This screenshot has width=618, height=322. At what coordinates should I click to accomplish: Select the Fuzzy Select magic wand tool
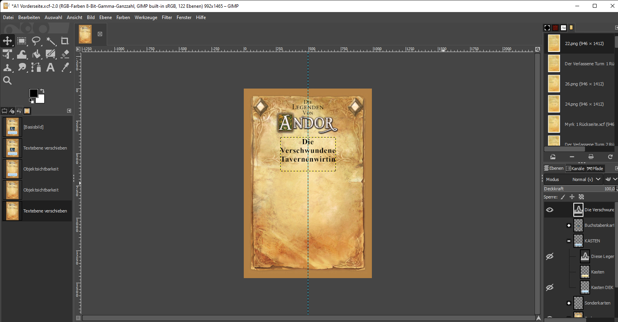tap(51, 41)
